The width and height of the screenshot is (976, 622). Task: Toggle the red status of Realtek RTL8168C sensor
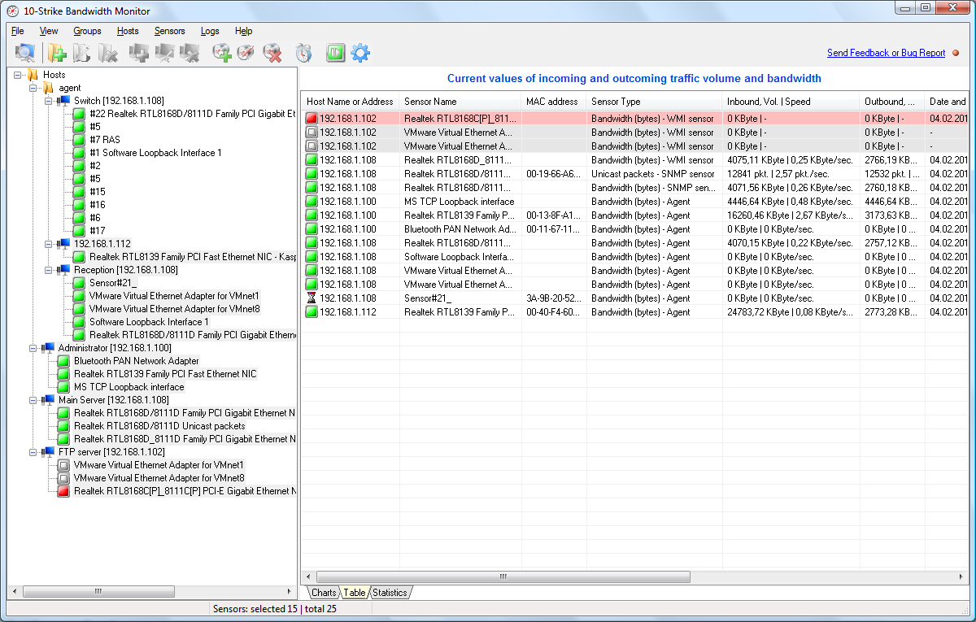point(62,490)
